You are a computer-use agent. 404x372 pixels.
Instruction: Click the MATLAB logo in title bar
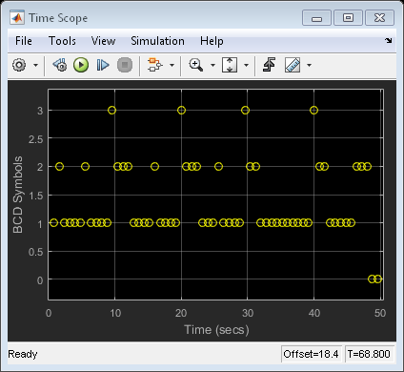pyautogui.click(x=17, y=18)
